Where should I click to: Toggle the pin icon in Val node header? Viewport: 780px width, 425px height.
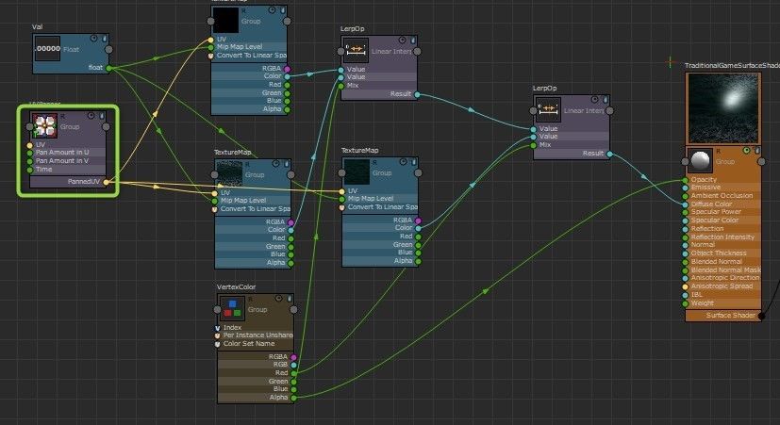pos(104,39)
